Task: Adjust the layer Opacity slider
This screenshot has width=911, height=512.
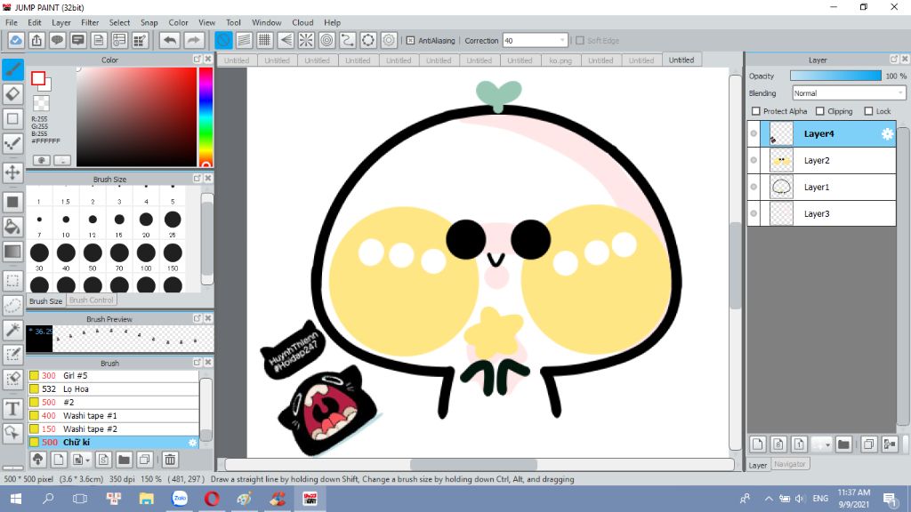Action: click(835, 76)
